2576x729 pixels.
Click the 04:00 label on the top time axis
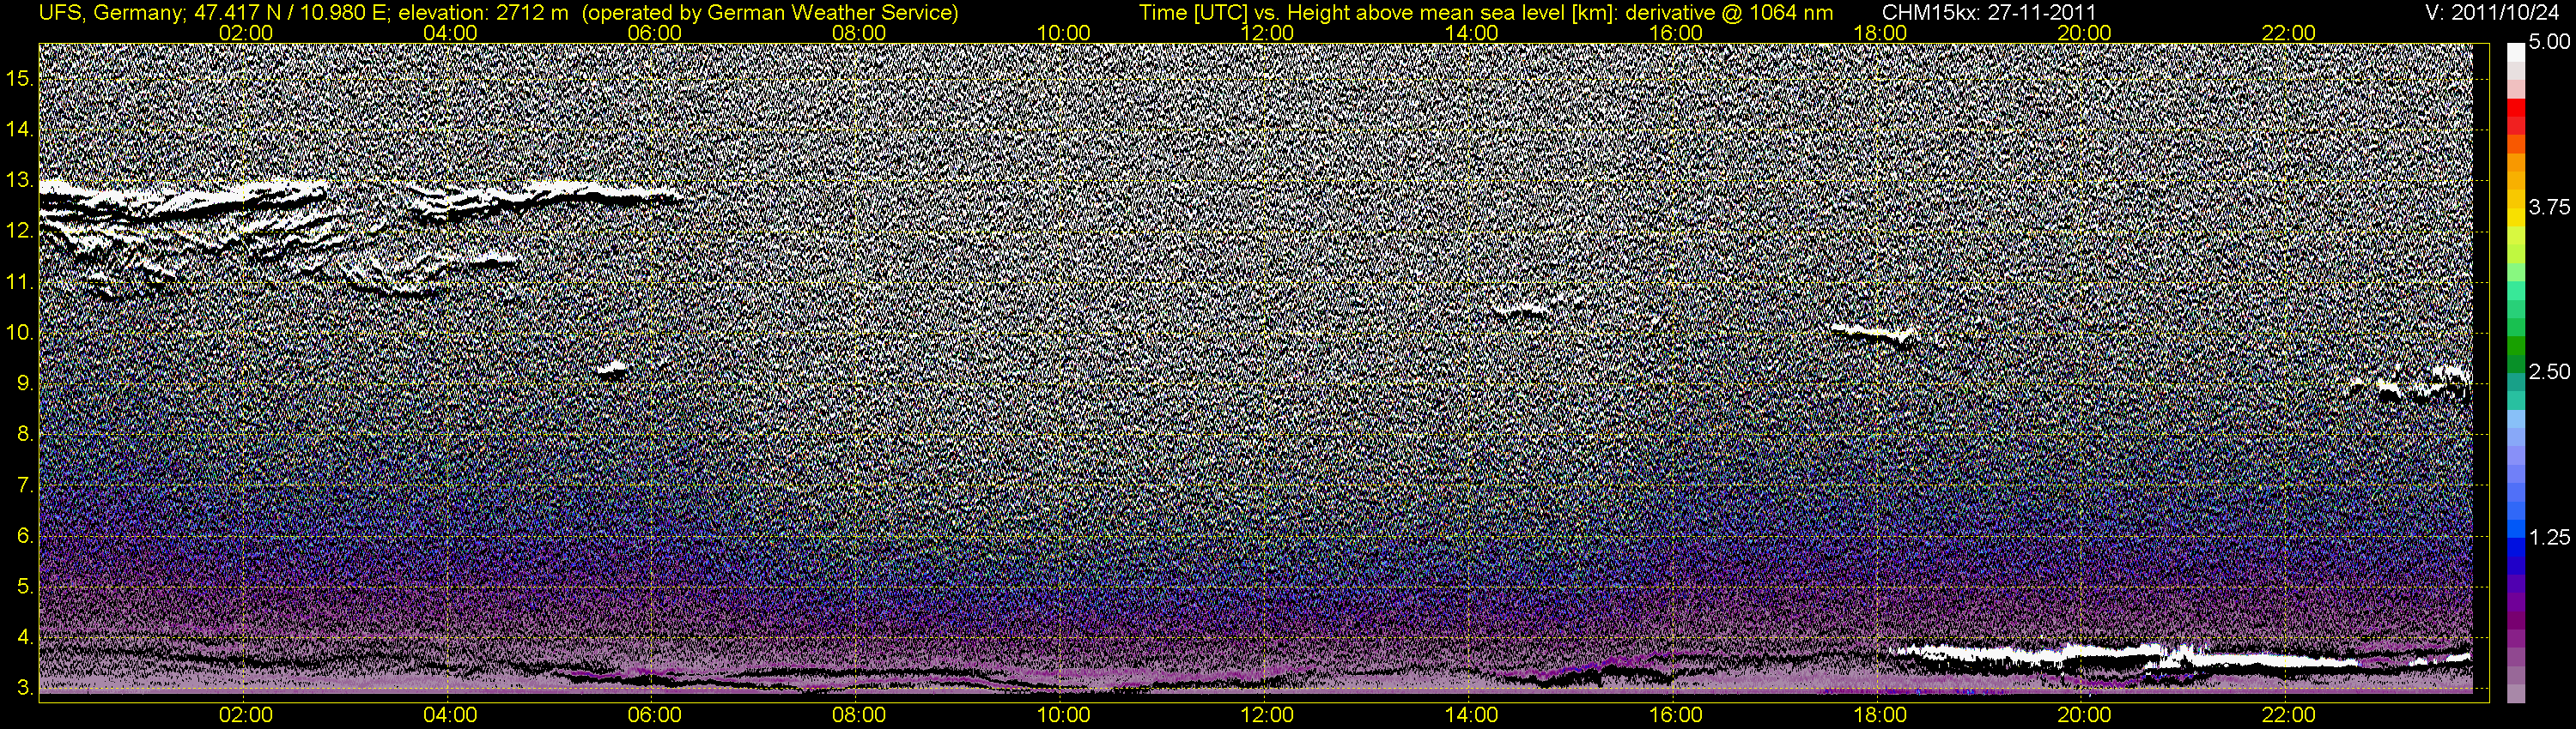(450, 33)
